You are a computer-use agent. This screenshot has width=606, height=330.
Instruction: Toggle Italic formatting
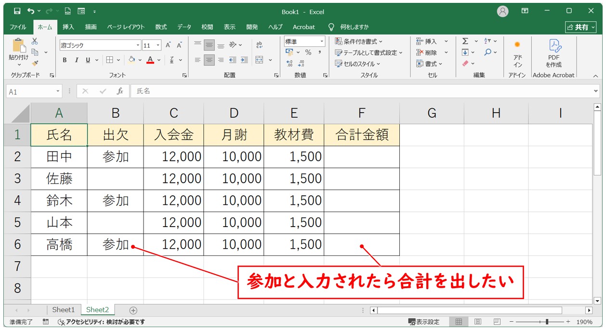76,60
